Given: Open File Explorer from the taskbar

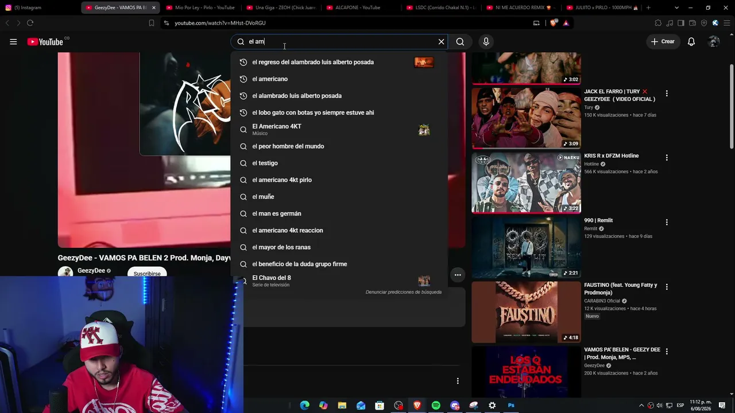Looking at the screenshot, I should click(x=342, y=406).
